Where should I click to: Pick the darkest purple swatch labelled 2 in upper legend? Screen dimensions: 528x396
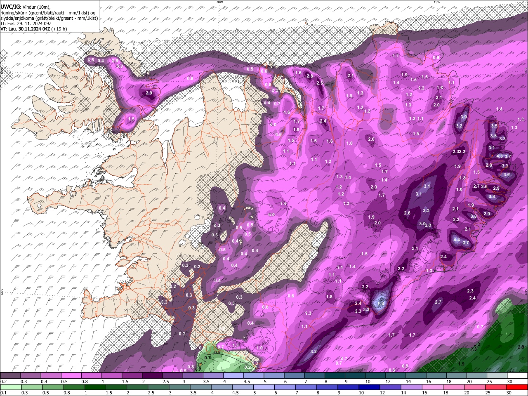152,375
